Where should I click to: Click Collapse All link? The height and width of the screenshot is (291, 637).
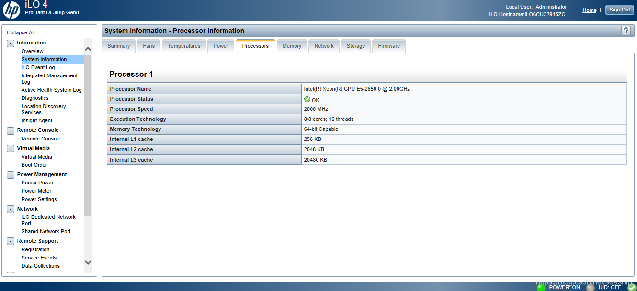tap(21, 32)
